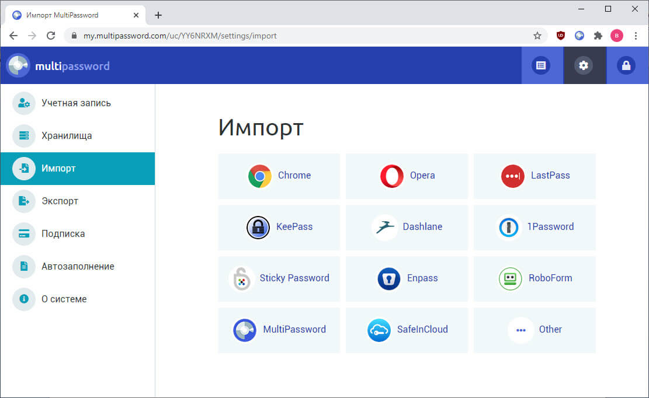
Task: Open the extensions puzzle menu
Action: click(x=598, y=36)
